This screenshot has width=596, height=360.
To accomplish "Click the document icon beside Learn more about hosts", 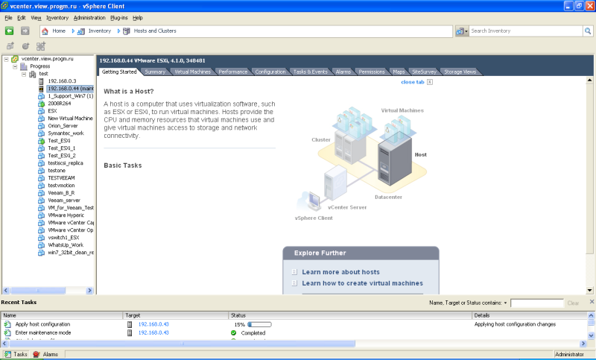I will coord(294,272).
